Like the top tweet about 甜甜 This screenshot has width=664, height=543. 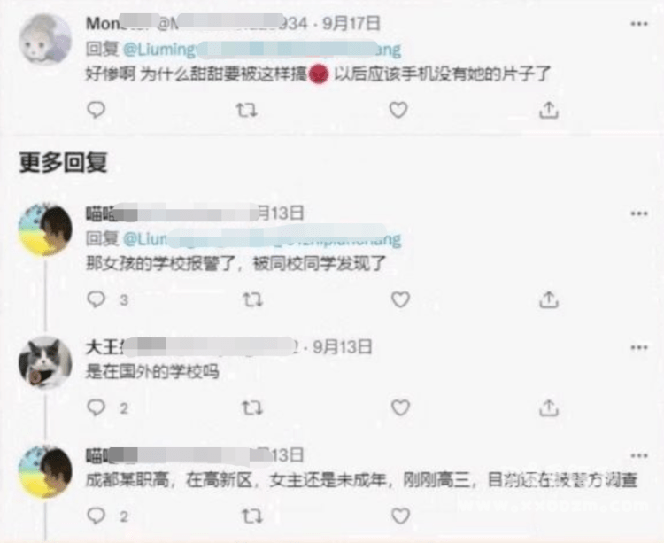click(398, 110)
